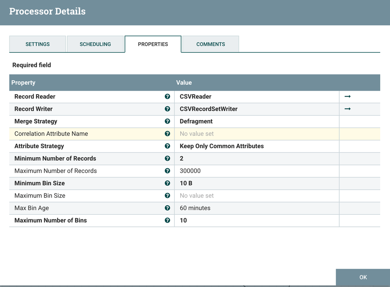Go to CSVRecordSetWriter service via arrow
The width and height of the screenshot is (390, 287).
click(x=347, y=109)
